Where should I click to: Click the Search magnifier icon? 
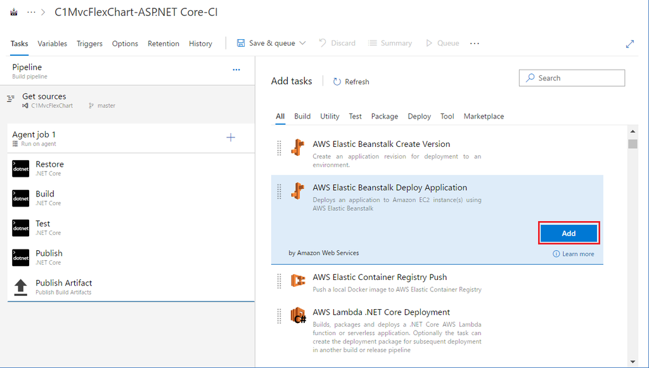click(530, 78)
